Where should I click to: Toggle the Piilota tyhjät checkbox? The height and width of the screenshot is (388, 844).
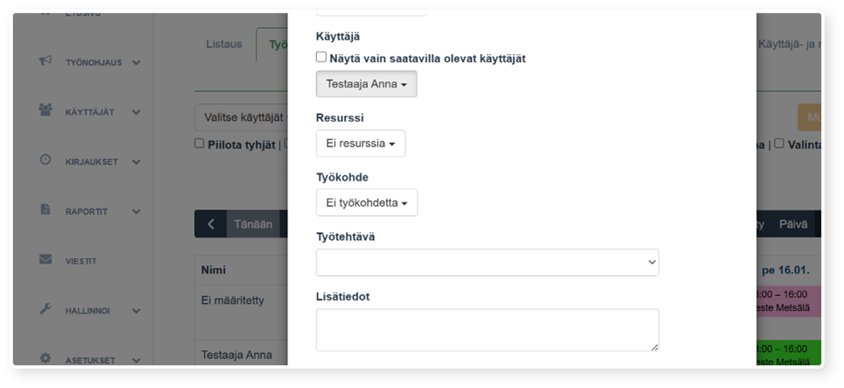[199, 144]
